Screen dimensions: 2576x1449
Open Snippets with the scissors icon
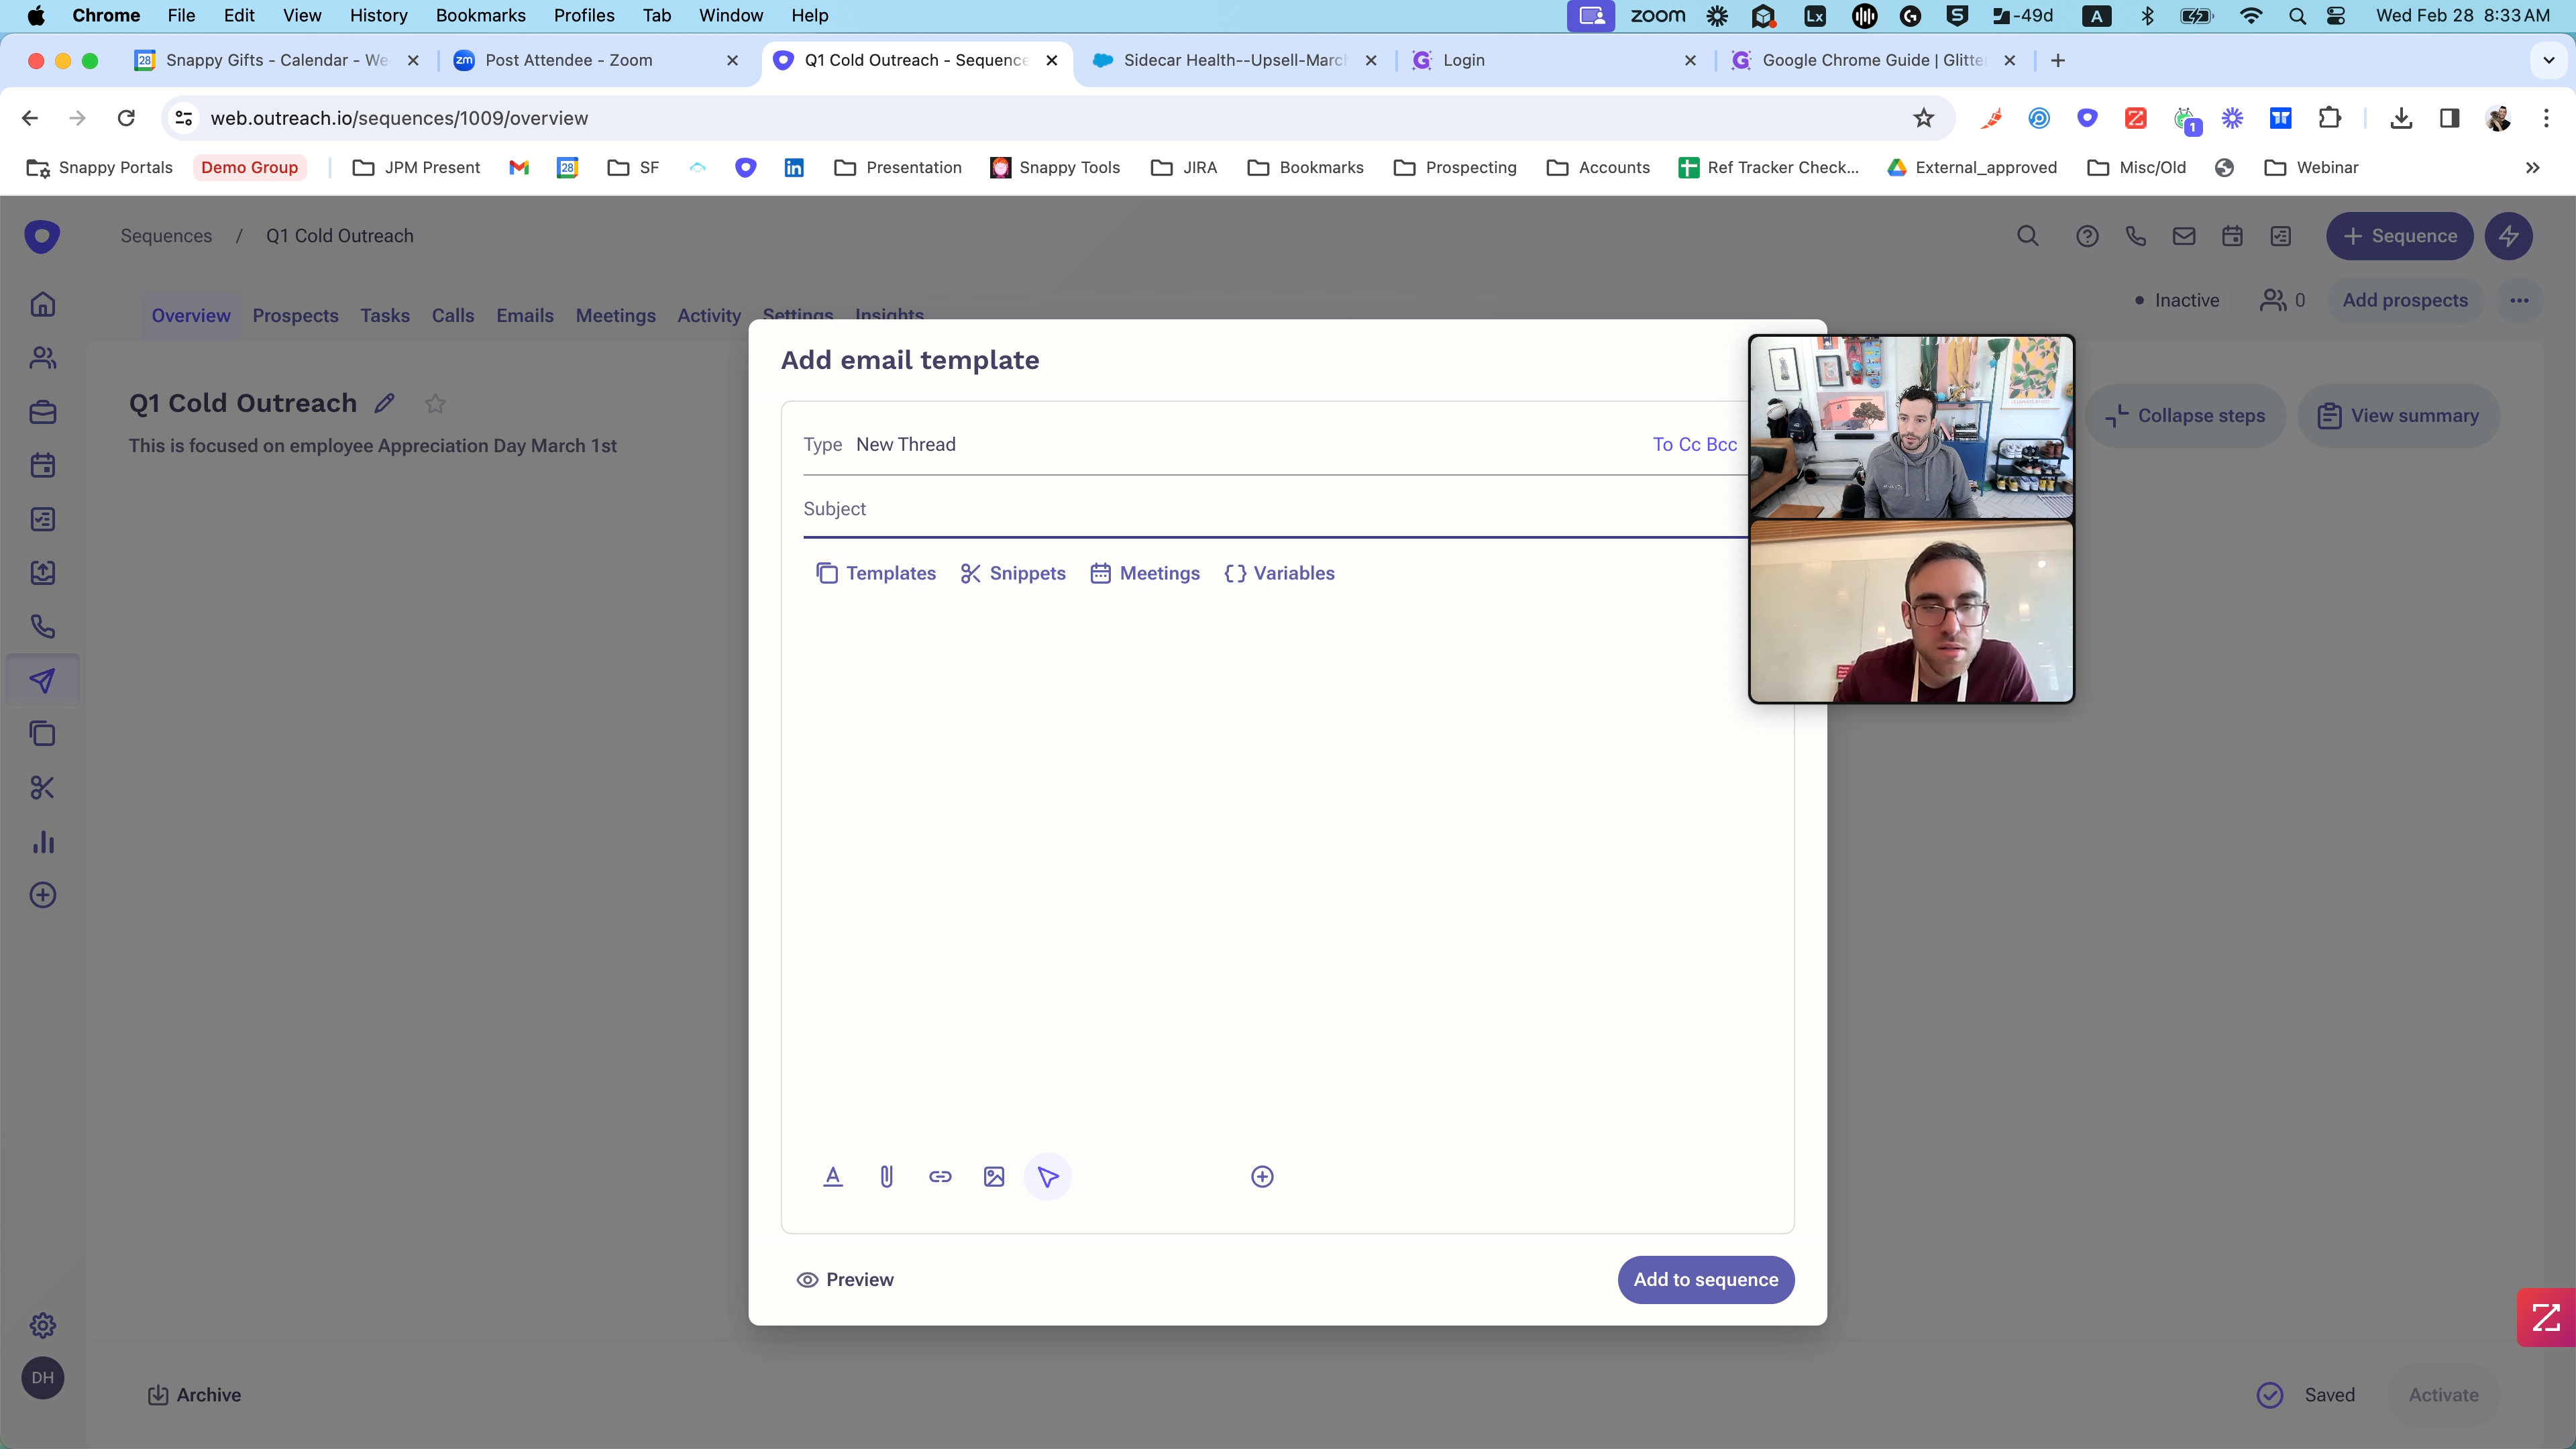coord(1013,573)
